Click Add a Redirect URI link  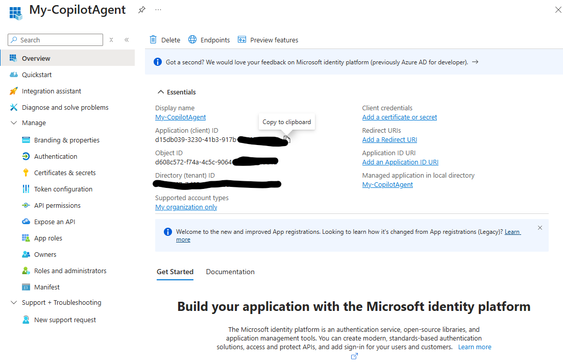coord(389,140)
